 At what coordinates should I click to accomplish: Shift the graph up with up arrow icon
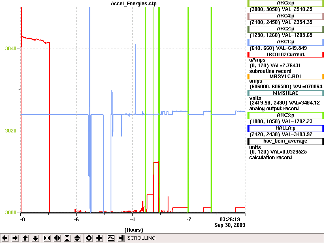click(25, 238)
